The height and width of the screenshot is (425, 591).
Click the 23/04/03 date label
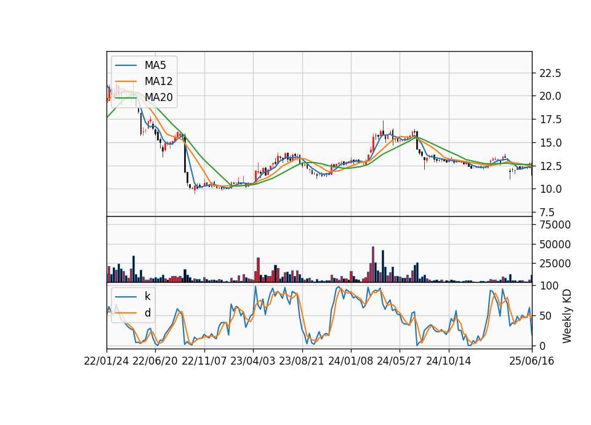point(252,361)
